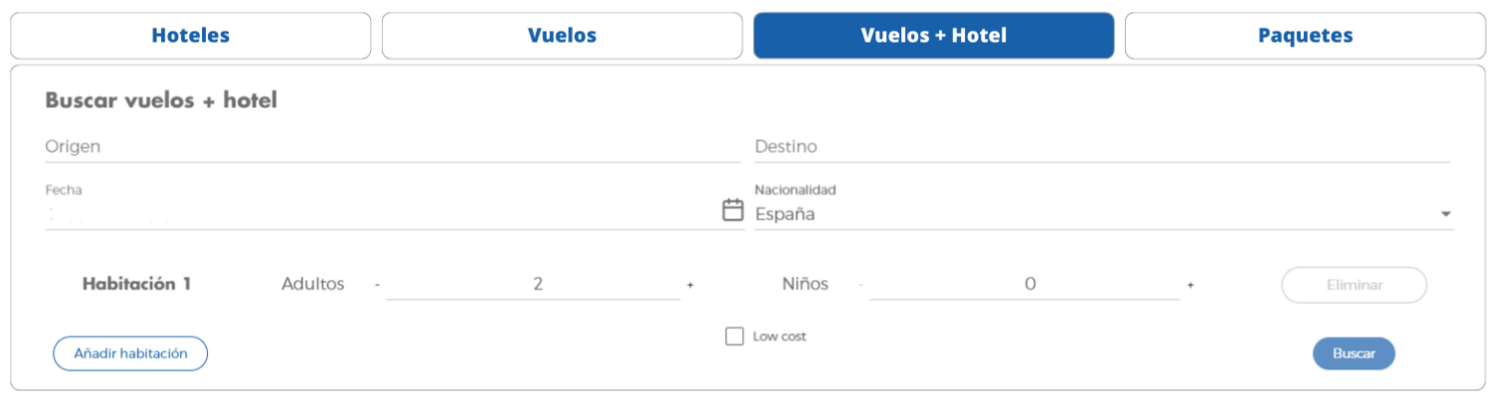Image resolution: width=1500 pixels, height=402 pixels.
Task: Increase Niños count with plus sign
Action: (x=1190, y=285)
